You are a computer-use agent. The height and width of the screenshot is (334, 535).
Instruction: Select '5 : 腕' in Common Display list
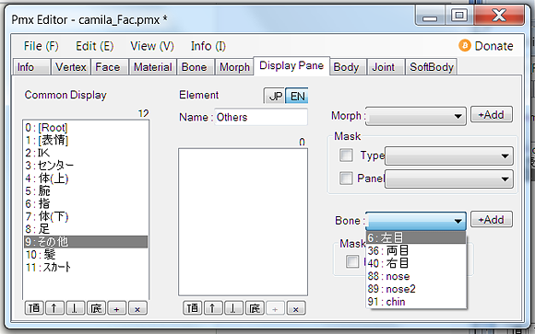86,190
